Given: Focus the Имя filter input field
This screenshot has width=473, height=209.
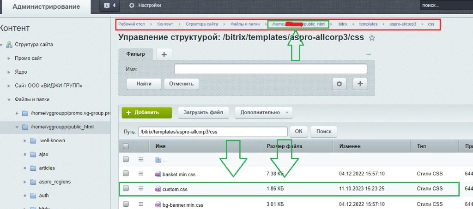Looking at the screenshot, I should click(x=271, y=69).
